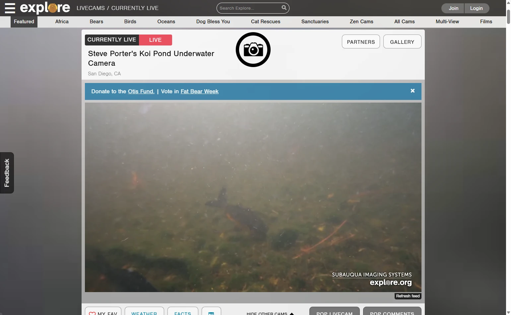Expand the Facts panel
This screenshot has height=315, width=511.
pyautogui.click(x=183, y=312)
